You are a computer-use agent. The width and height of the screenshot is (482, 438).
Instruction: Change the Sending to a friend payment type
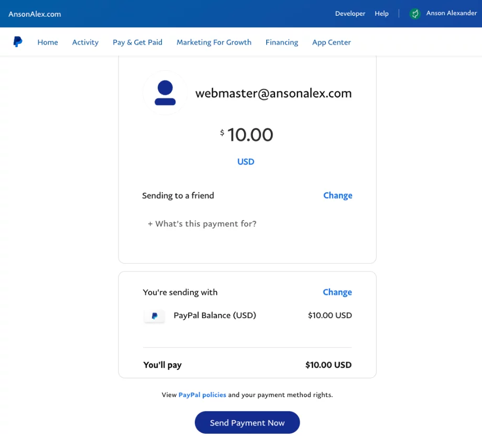coord(337,195)
